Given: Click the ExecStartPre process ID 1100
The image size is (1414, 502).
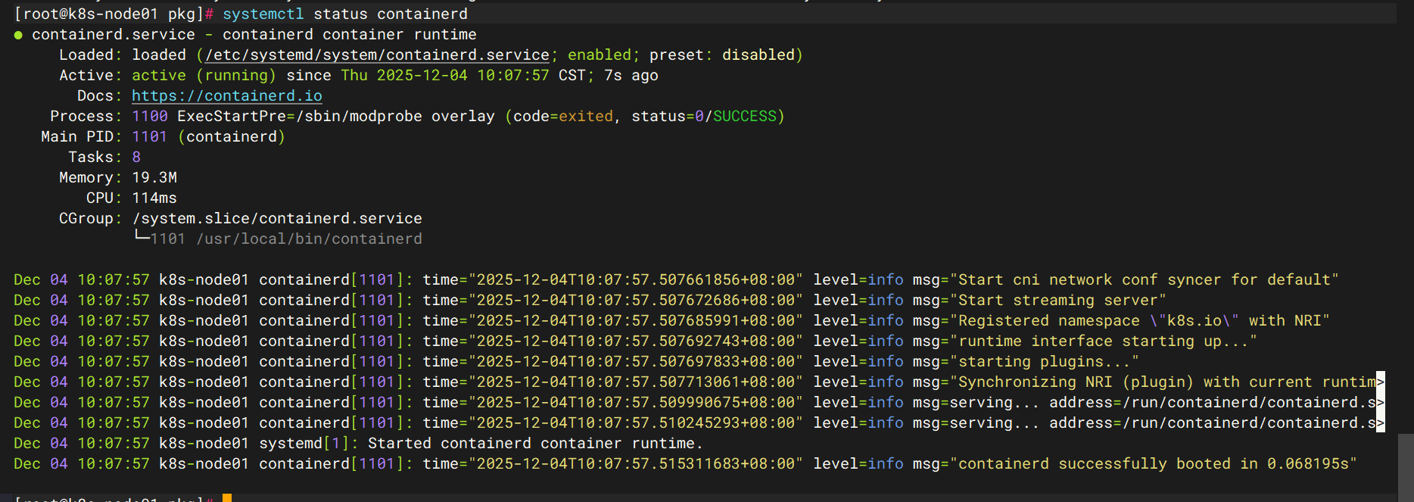Looking at the screenshot, I should (149, 117).
